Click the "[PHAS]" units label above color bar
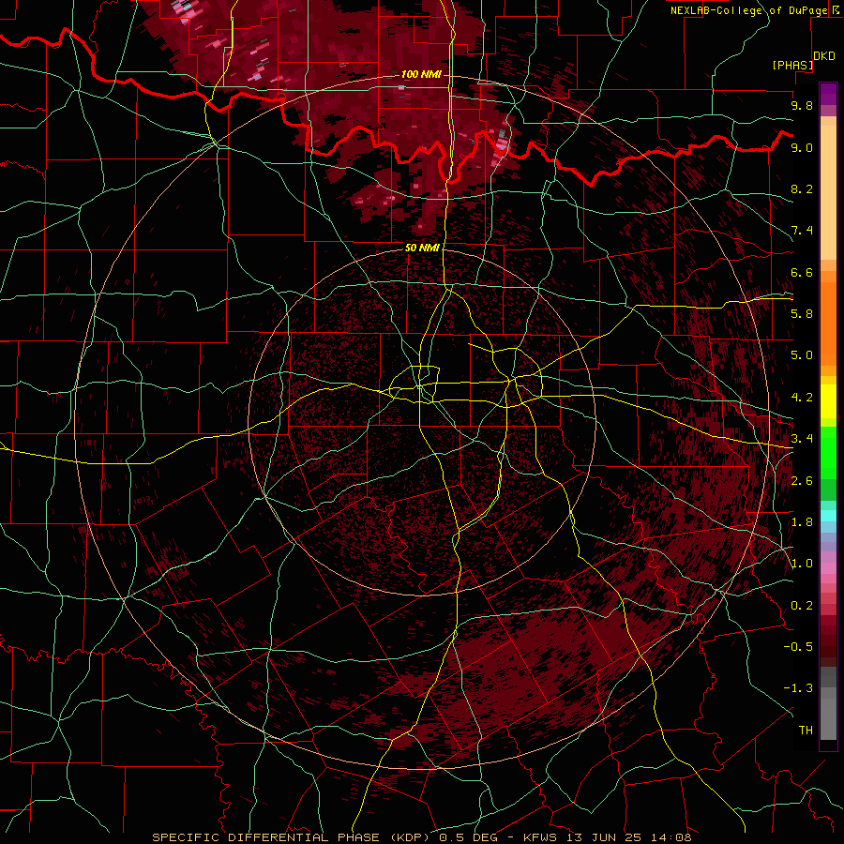 (792, 65)
